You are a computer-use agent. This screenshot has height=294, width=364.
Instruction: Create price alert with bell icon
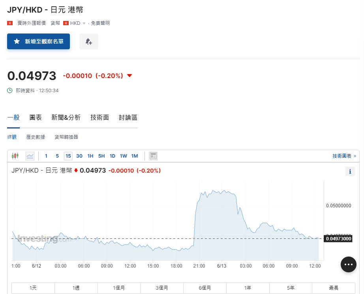pyautogui.click(x=88, y=41)
